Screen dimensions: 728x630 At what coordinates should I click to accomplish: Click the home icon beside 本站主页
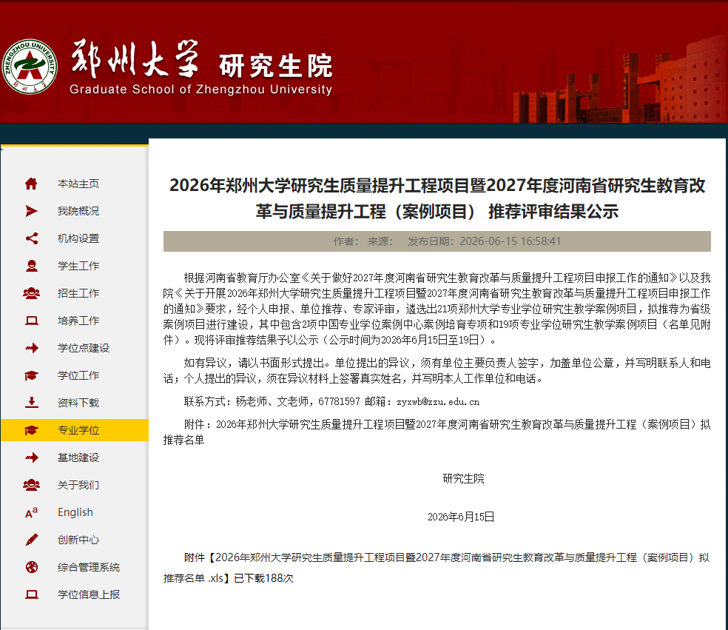(x=31, y=184)
